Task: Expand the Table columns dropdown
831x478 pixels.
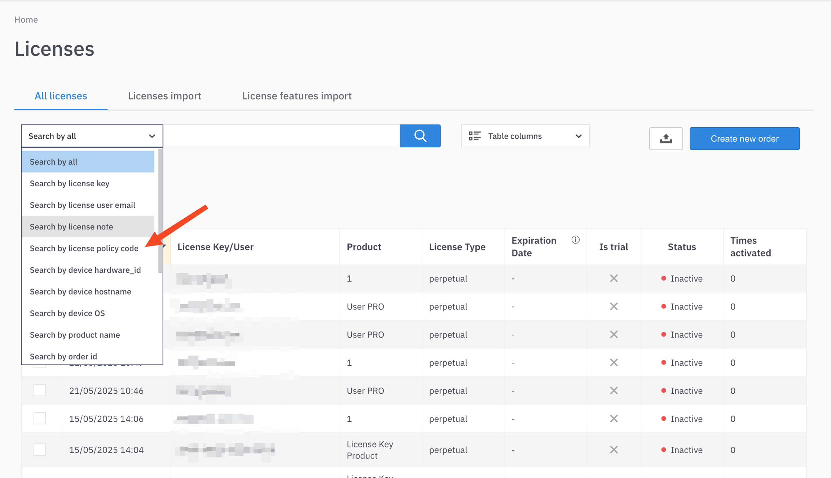Action: pos(578,136)
